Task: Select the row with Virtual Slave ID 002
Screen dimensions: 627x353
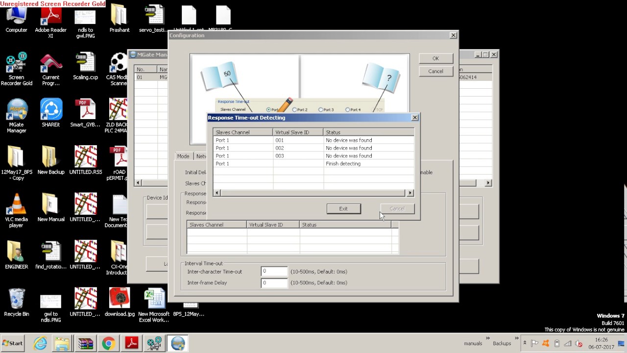Action: coord(313,148)
